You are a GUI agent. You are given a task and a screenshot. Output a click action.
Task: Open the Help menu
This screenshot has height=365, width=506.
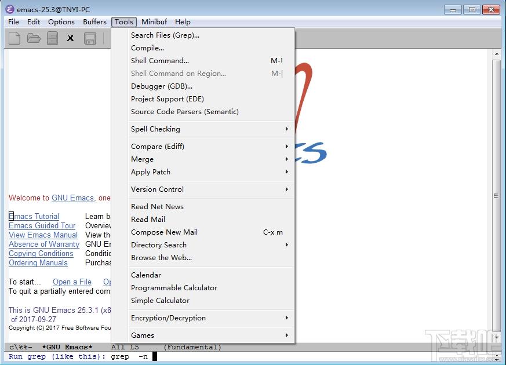pyautogui.click(x=183, y=22)
